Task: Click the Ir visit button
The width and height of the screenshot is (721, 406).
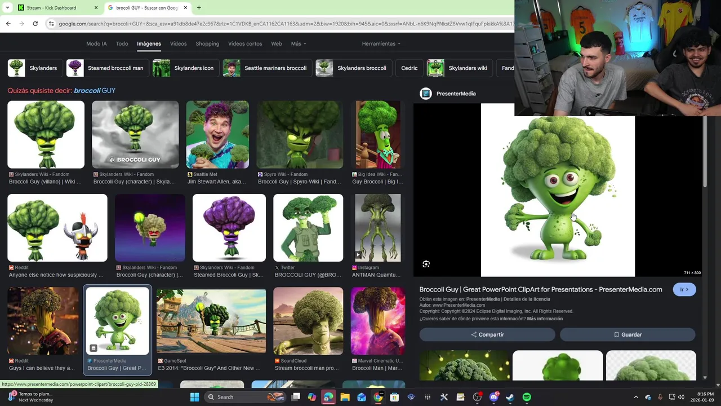Action: tap(684, 289)
